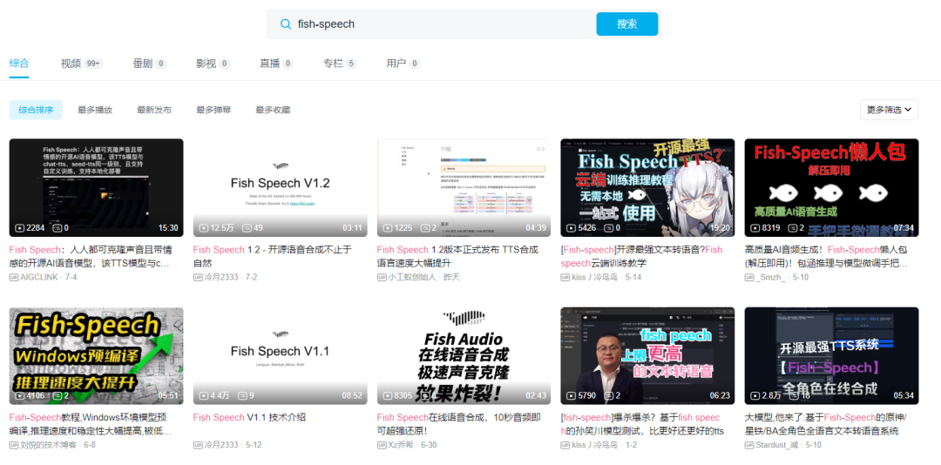Open the 全角色在线合成 video thumbnail
The height and width of the screenshot is (465, 941).
(x=831, y=356)
